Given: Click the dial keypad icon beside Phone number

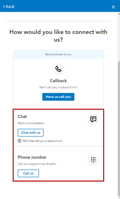Looking at the screenshot, I should pos(93,160).
